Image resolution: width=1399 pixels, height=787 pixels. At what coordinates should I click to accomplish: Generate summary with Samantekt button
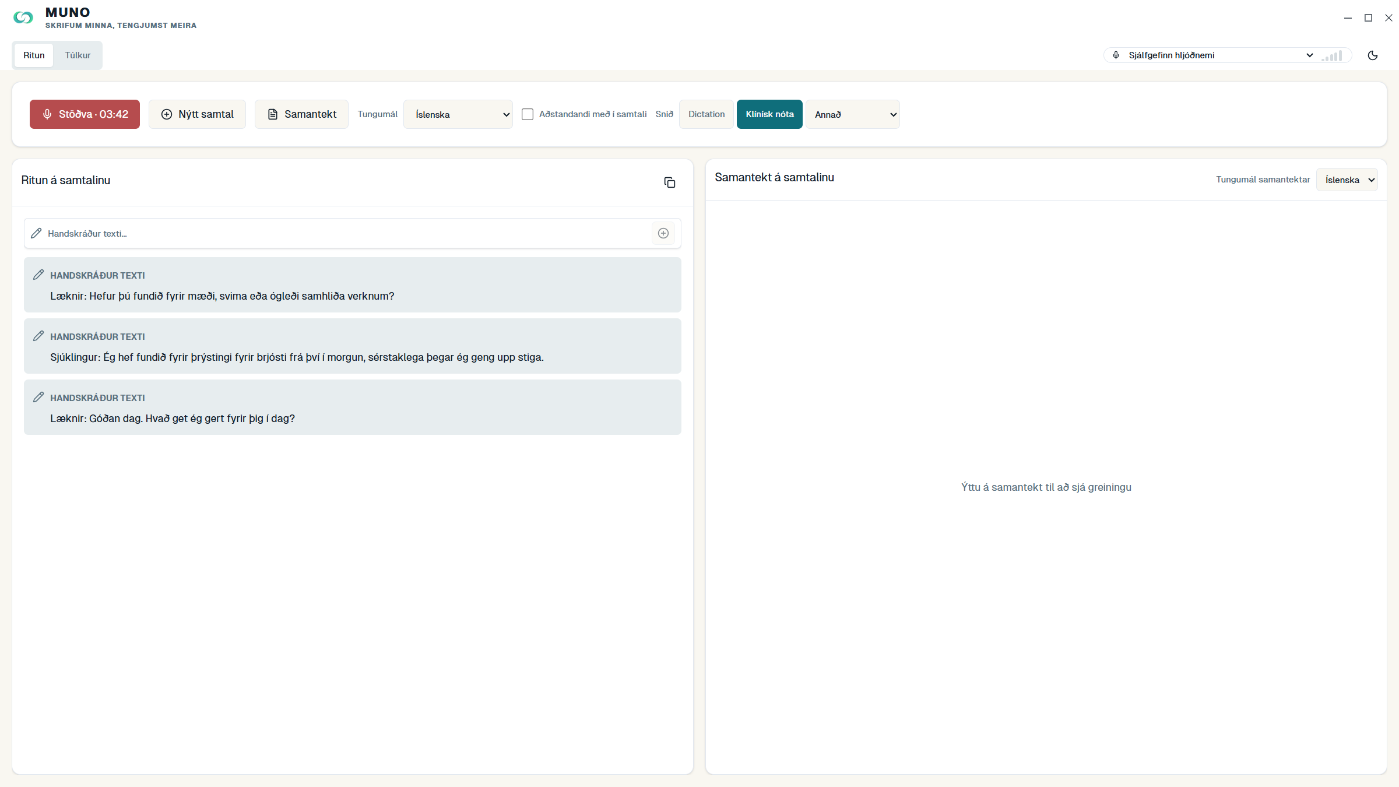tap(301, 114)
